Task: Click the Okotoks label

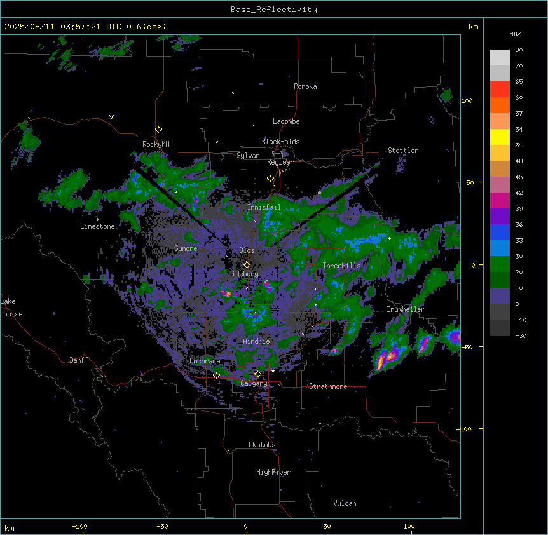Action: 262,445
